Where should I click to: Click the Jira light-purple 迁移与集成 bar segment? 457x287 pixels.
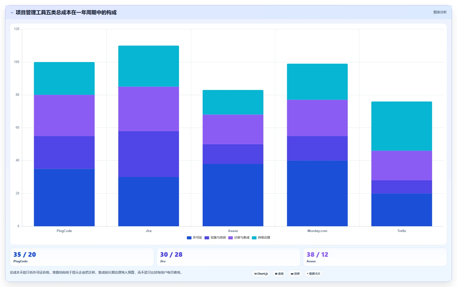(149, 109)
